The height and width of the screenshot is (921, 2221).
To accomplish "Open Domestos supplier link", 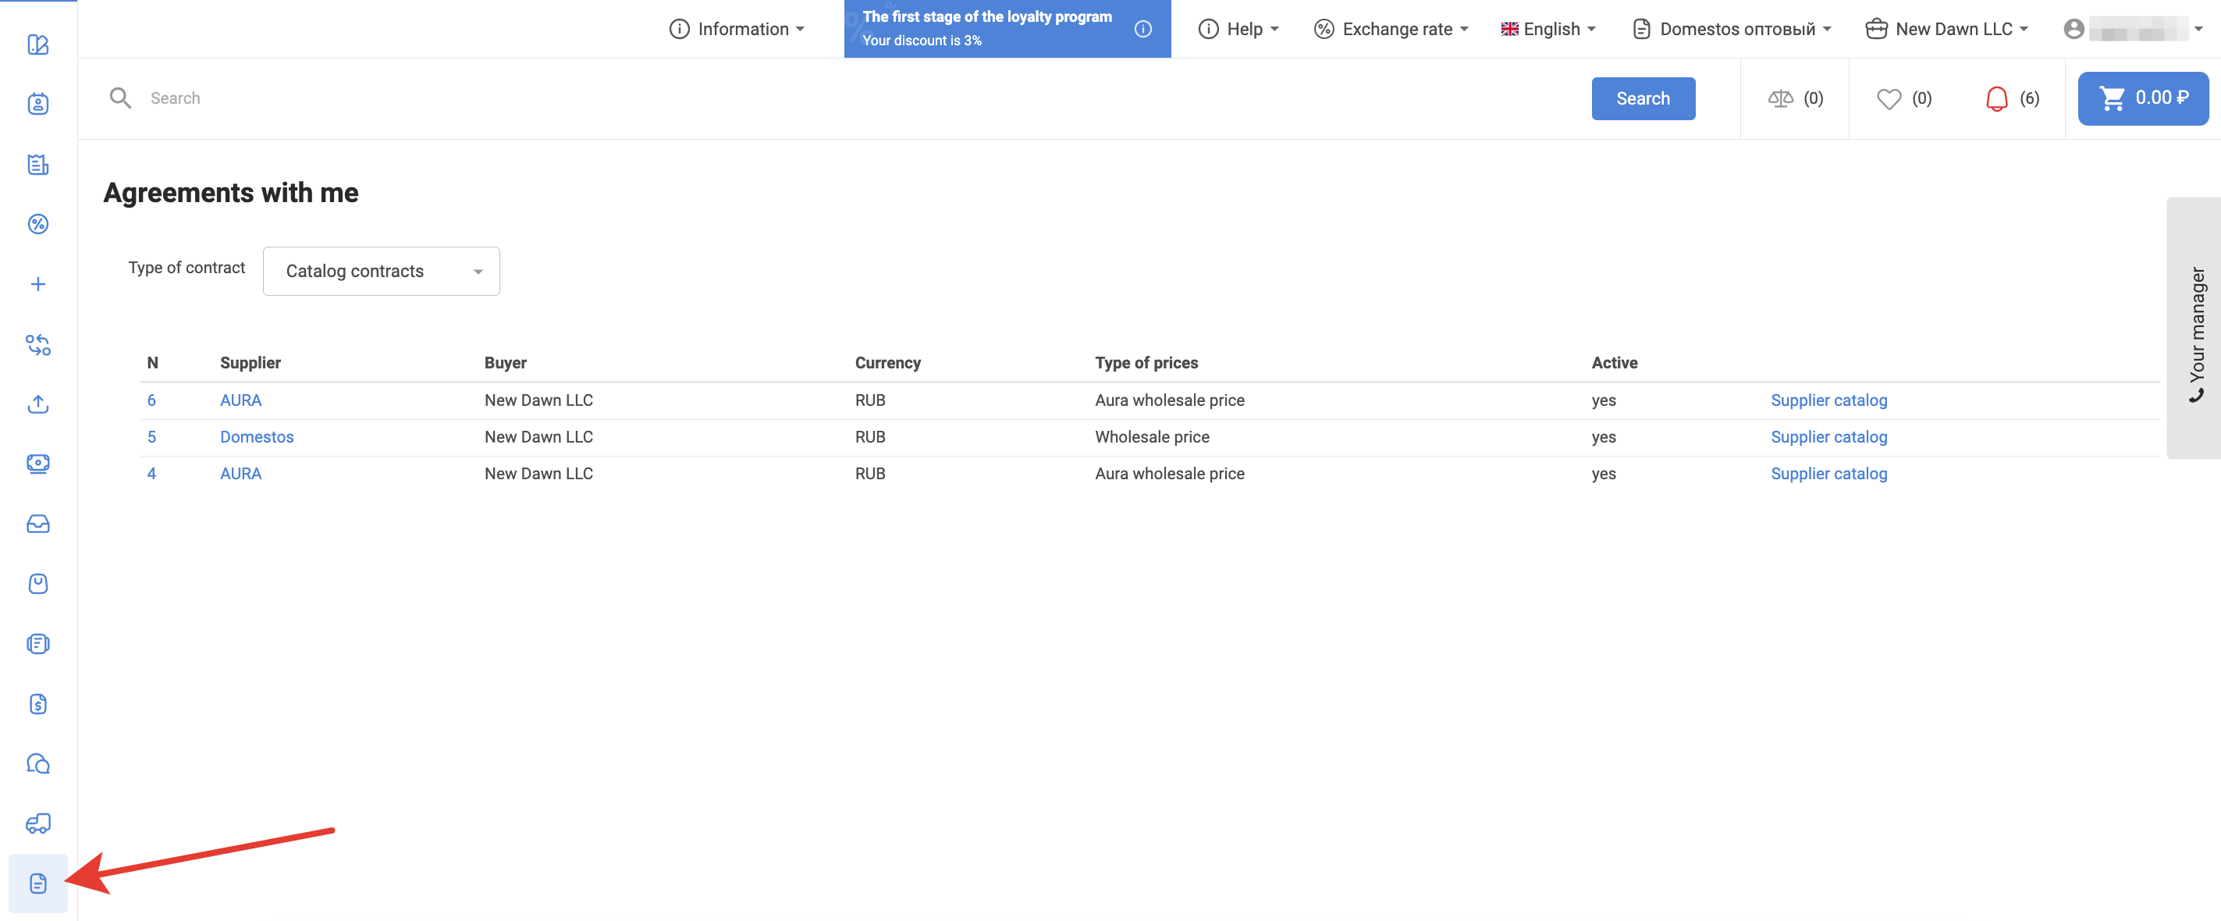I will tap(256, 437).
